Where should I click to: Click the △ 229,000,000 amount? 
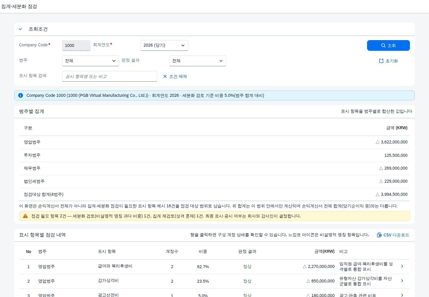tap(393, 181)
